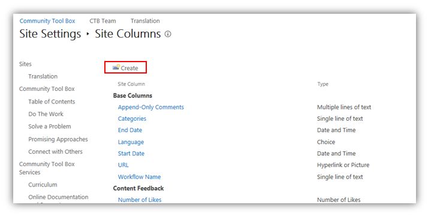Image resolution: width=431 pixels, height=217 pixels.
Task: Click the Site Columns page title
Action: (128, 34)
